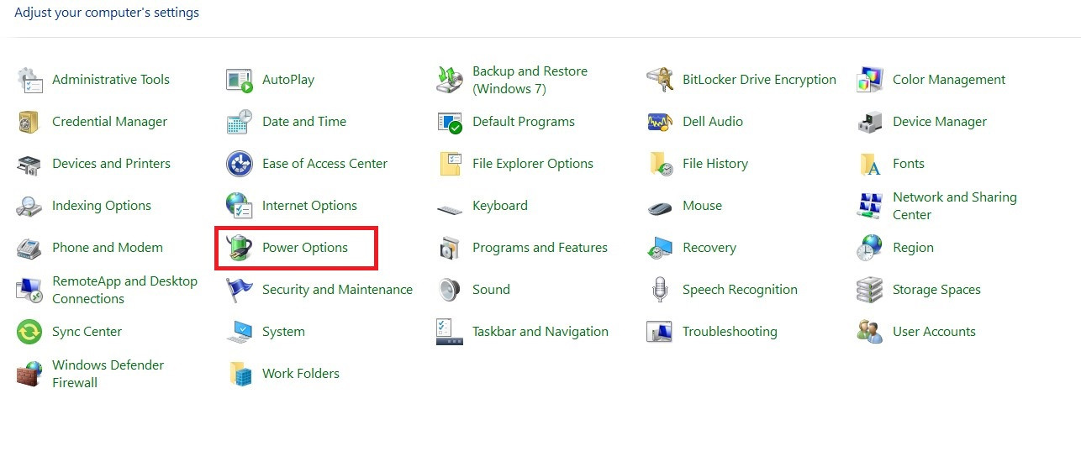
Task: Open the AutoPlay icon
Action: click(240, 80)
